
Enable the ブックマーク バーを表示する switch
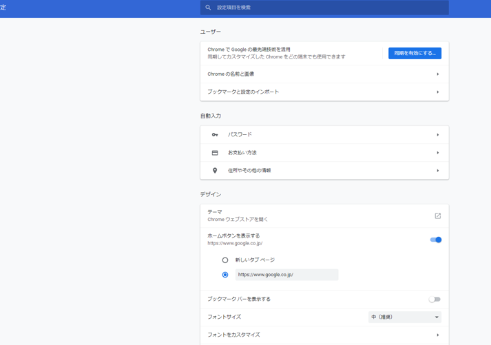coord(435,300)
